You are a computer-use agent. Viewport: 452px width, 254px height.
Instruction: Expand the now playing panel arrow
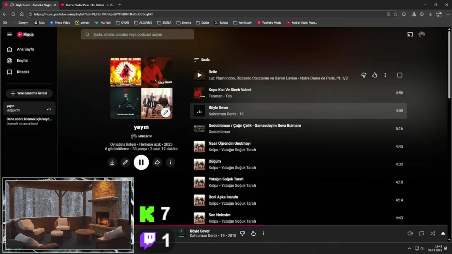click(443, 234)
